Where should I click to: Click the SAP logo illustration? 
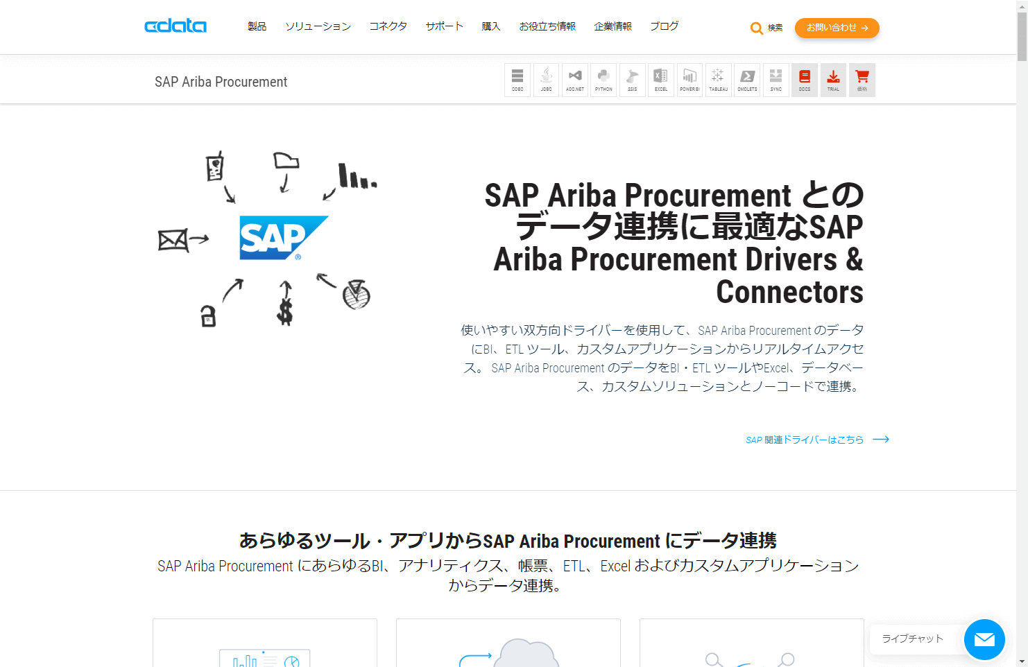[x=283, y=238]
